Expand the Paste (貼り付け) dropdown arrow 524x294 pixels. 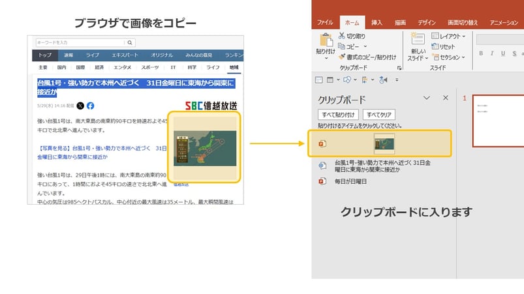pos(326,58)
